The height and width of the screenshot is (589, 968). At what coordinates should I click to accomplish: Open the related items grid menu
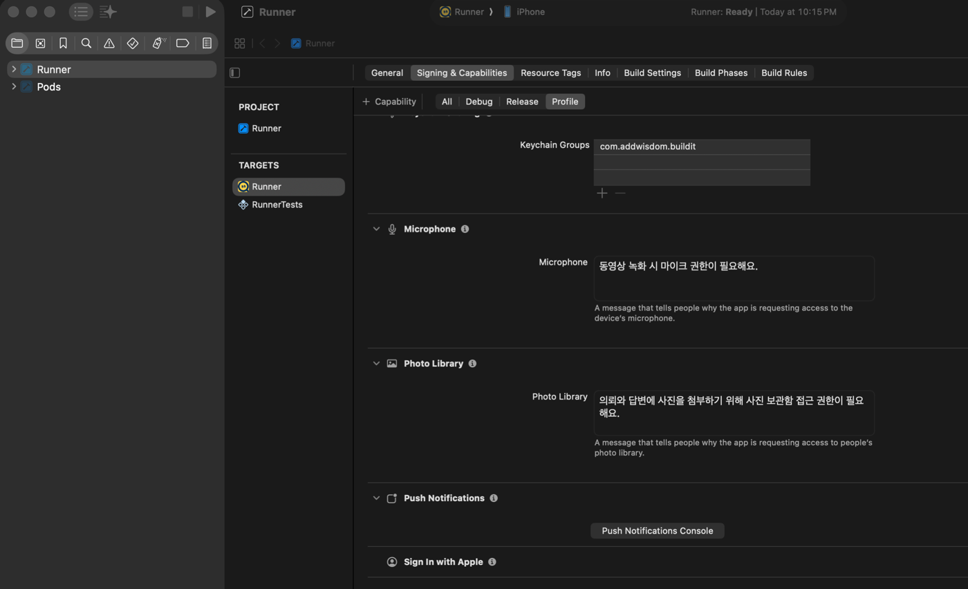point(240,43)
